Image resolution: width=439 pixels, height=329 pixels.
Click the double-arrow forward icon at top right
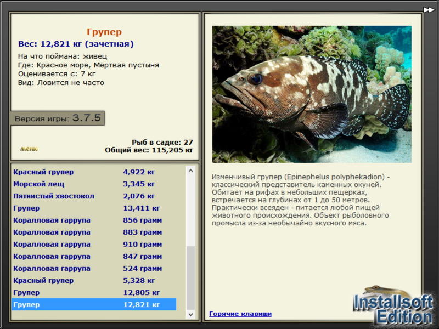tap(429, 9)
